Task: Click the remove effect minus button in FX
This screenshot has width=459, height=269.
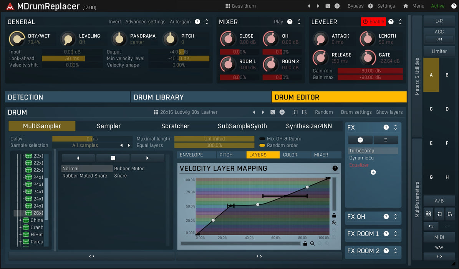Action: coord(360,140)
